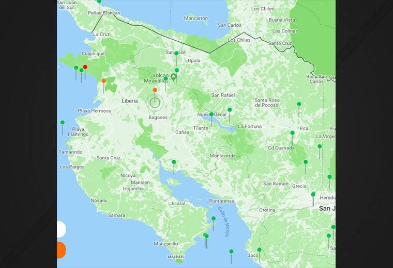Click the green pin above Cd Quesada
393x268 pixels.
pos(292,133)
